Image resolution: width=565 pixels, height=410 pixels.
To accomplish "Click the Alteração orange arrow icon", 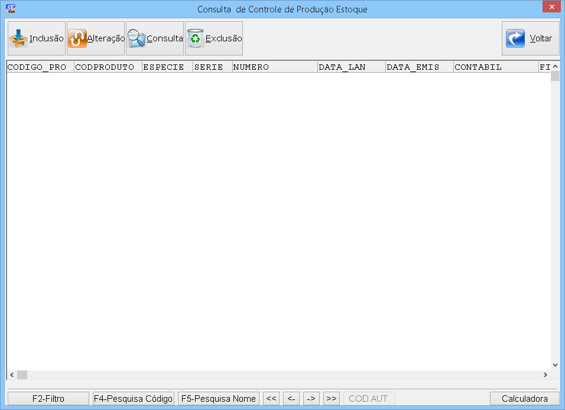I will (77, 38).
